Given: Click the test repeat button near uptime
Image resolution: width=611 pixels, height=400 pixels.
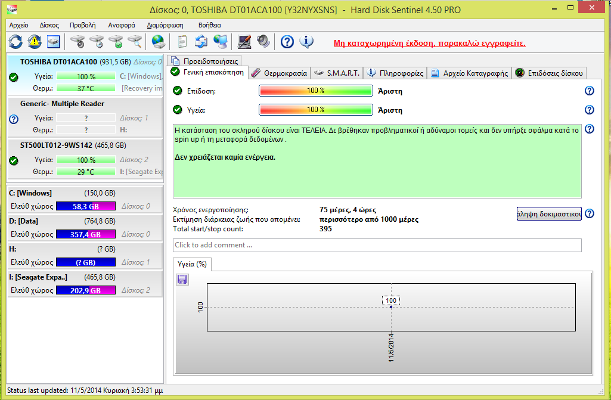Looking at the screenshot, I should point(549,213).
